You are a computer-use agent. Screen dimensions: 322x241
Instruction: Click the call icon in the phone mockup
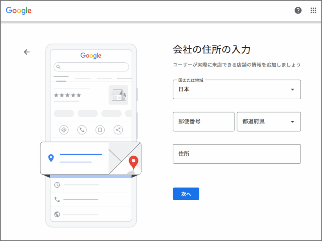click(x=82, y=130)
